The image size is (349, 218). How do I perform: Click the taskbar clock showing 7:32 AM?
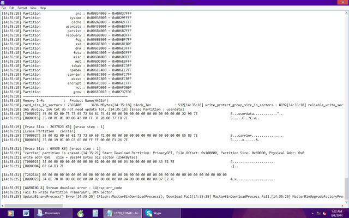coord(334,213)
